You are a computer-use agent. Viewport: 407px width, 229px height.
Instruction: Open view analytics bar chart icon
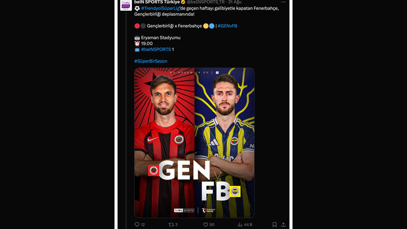(240, 224)
